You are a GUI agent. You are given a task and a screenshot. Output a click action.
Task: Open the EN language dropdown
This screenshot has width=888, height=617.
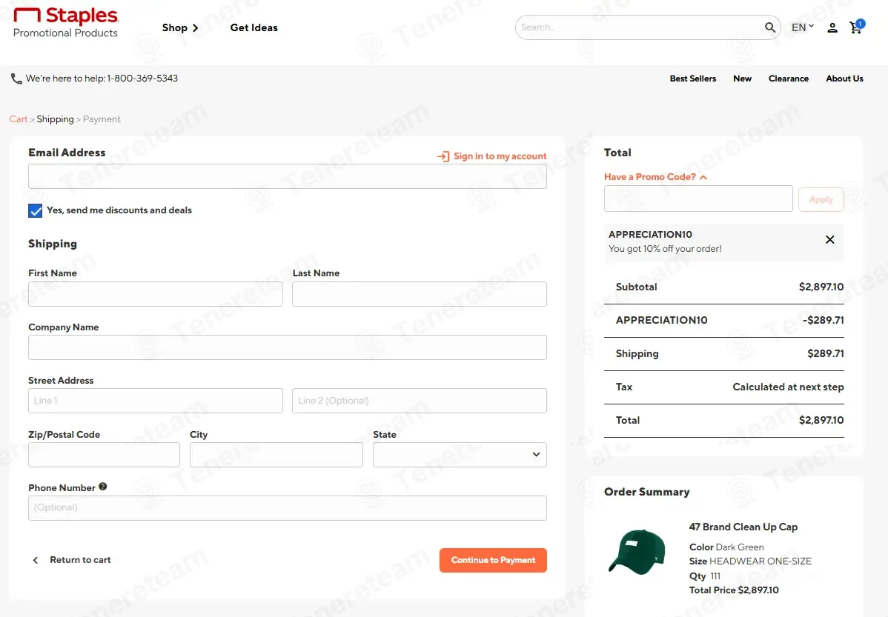click(x=803, y=27)
